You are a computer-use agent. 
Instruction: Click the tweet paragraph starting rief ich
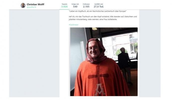click(x=103, y=18)
